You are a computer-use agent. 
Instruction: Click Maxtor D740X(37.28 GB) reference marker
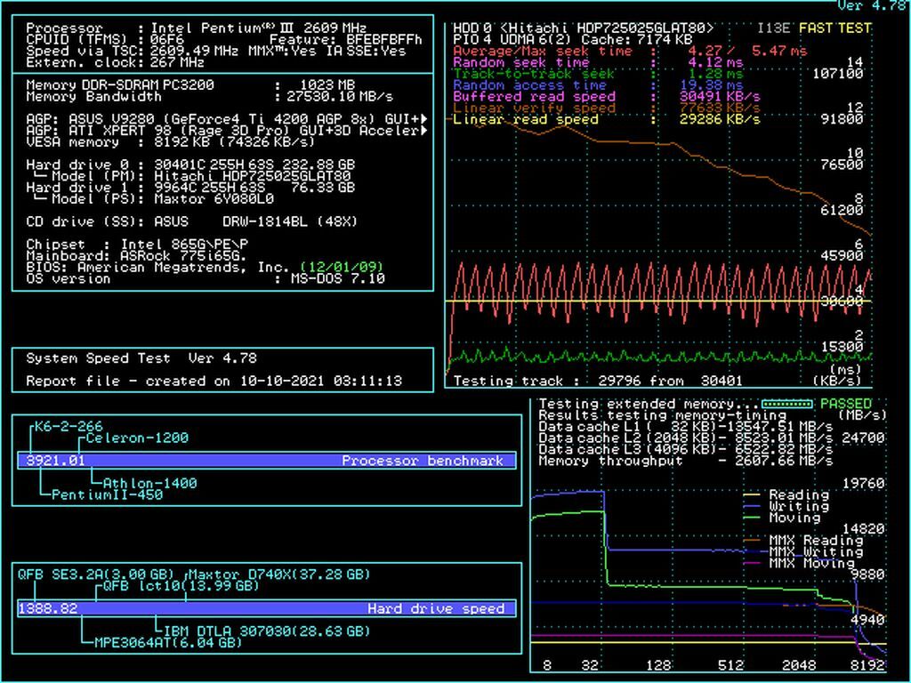(x=279, y=575)
